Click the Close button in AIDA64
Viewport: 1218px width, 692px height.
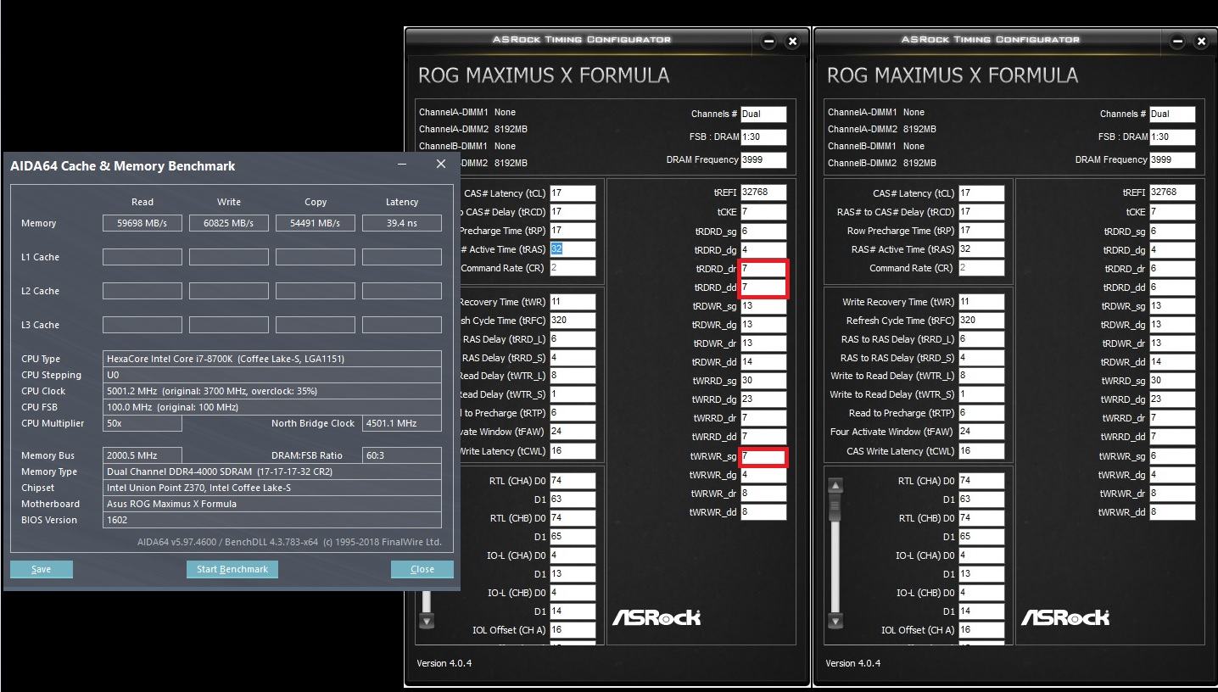(x=422, y=569)
